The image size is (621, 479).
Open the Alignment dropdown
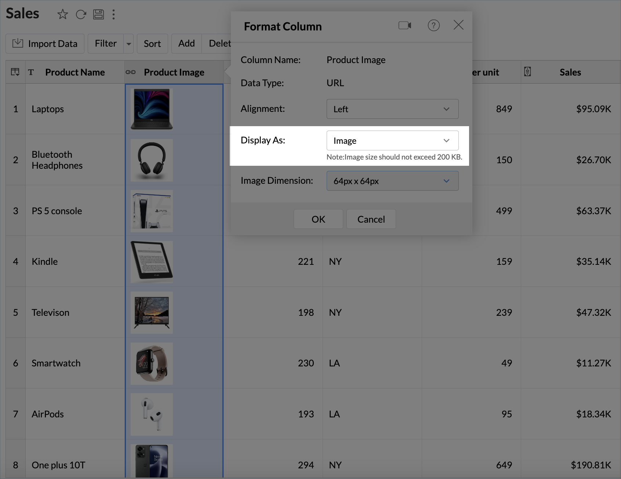click(x=392, y=109)
